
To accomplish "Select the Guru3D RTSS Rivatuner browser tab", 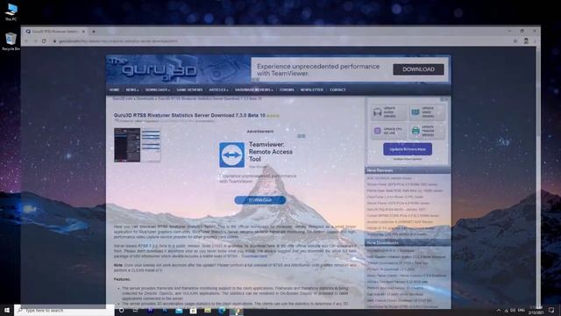I will point(55,32).
